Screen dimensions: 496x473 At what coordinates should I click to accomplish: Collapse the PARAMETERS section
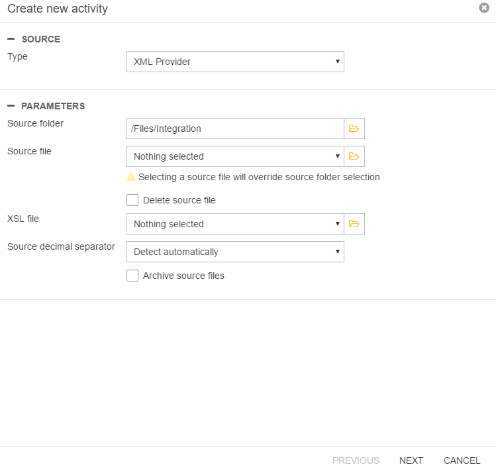pos(11,106)
